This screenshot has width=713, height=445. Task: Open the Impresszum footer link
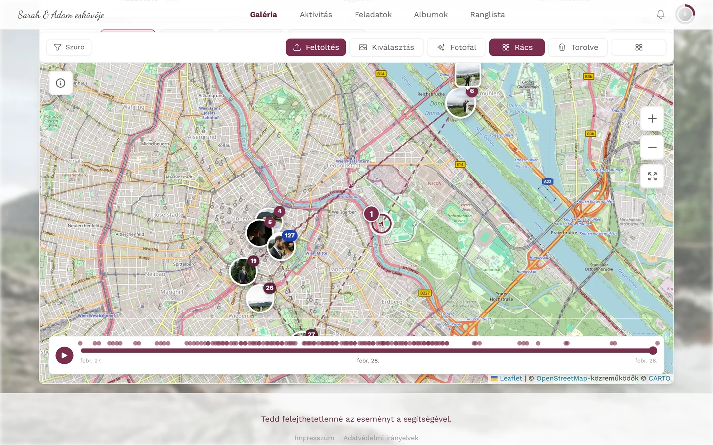pos(314,438)
